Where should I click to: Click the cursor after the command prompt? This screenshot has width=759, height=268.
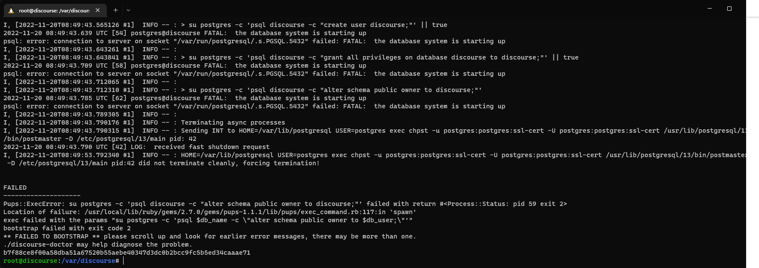tap(124, 261)
